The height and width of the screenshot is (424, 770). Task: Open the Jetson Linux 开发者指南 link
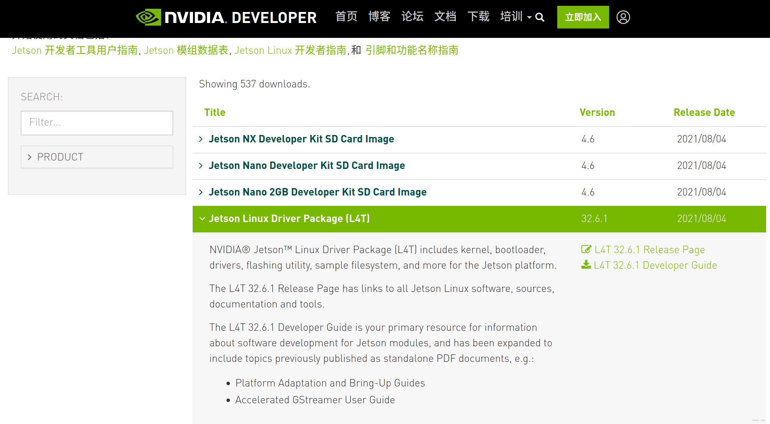[290, 50]
